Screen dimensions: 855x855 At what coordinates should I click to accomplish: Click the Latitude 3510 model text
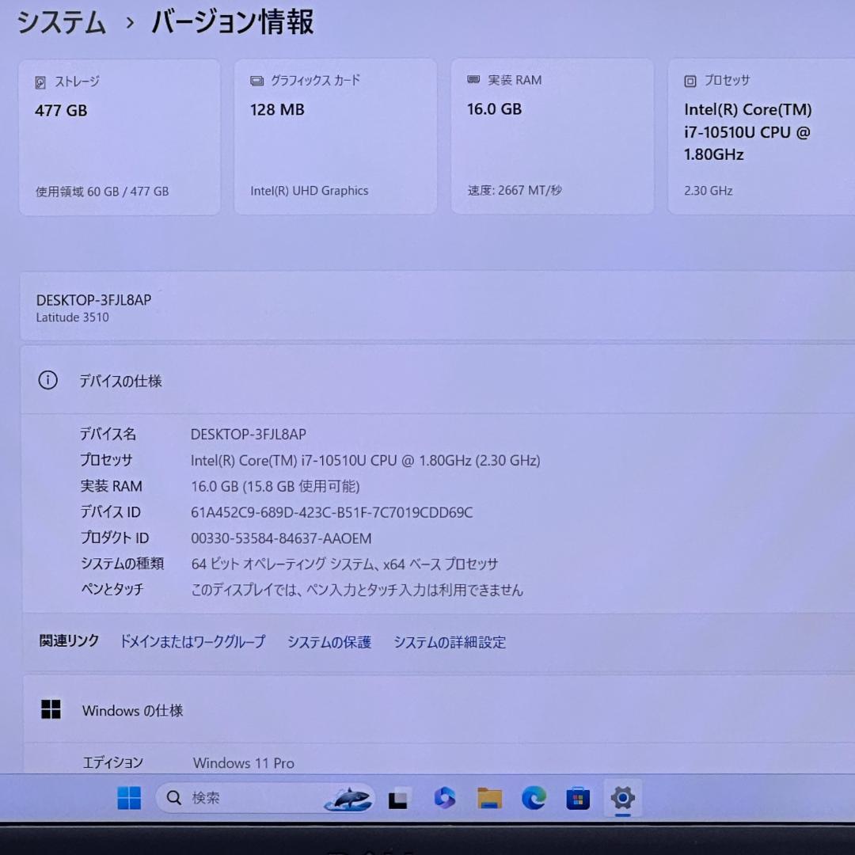click(73, 317)
